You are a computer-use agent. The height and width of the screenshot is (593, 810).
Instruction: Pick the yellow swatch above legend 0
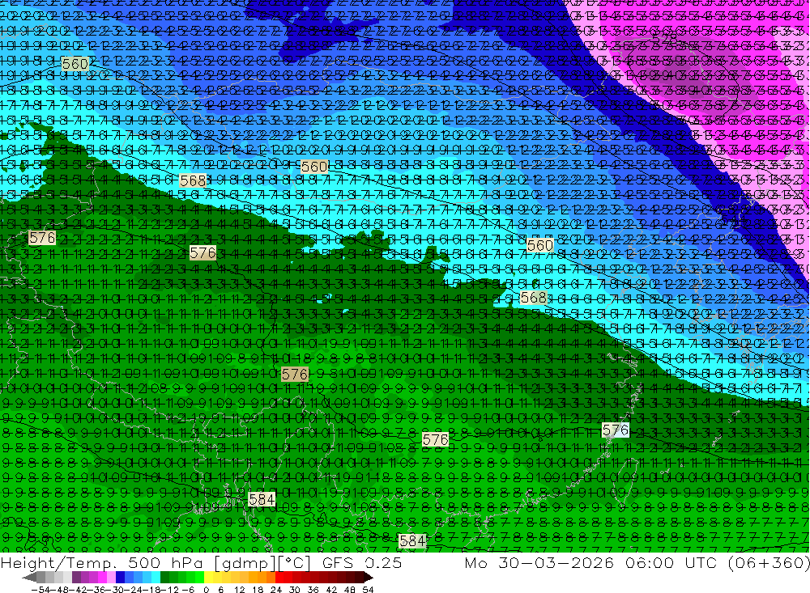point(209,578)
